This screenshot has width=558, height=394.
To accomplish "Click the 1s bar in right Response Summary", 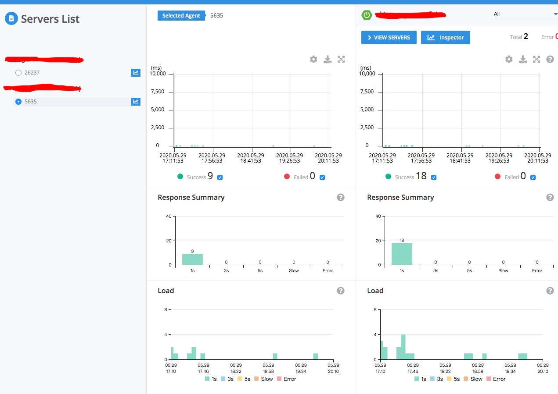I will pos(402,254).
